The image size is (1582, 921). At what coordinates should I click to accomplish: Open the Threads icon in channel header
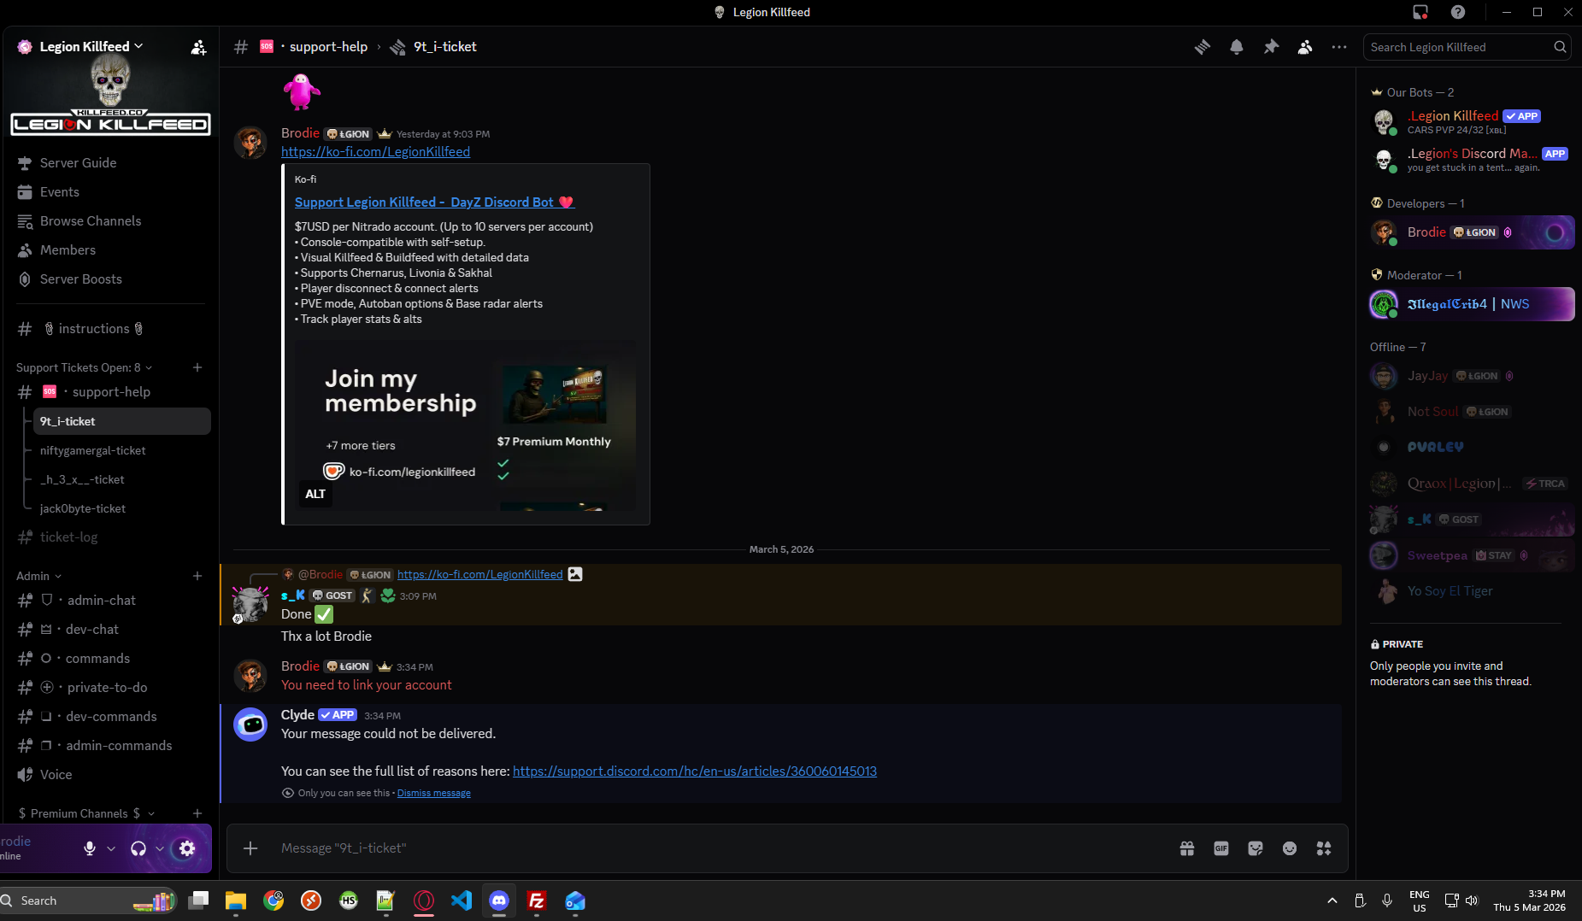(x=1203, y=47)
